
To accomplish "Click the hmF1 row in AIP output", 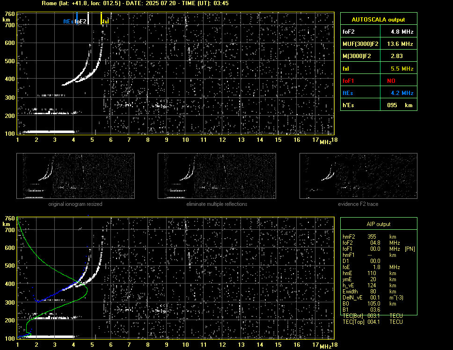I will (370, 255).
